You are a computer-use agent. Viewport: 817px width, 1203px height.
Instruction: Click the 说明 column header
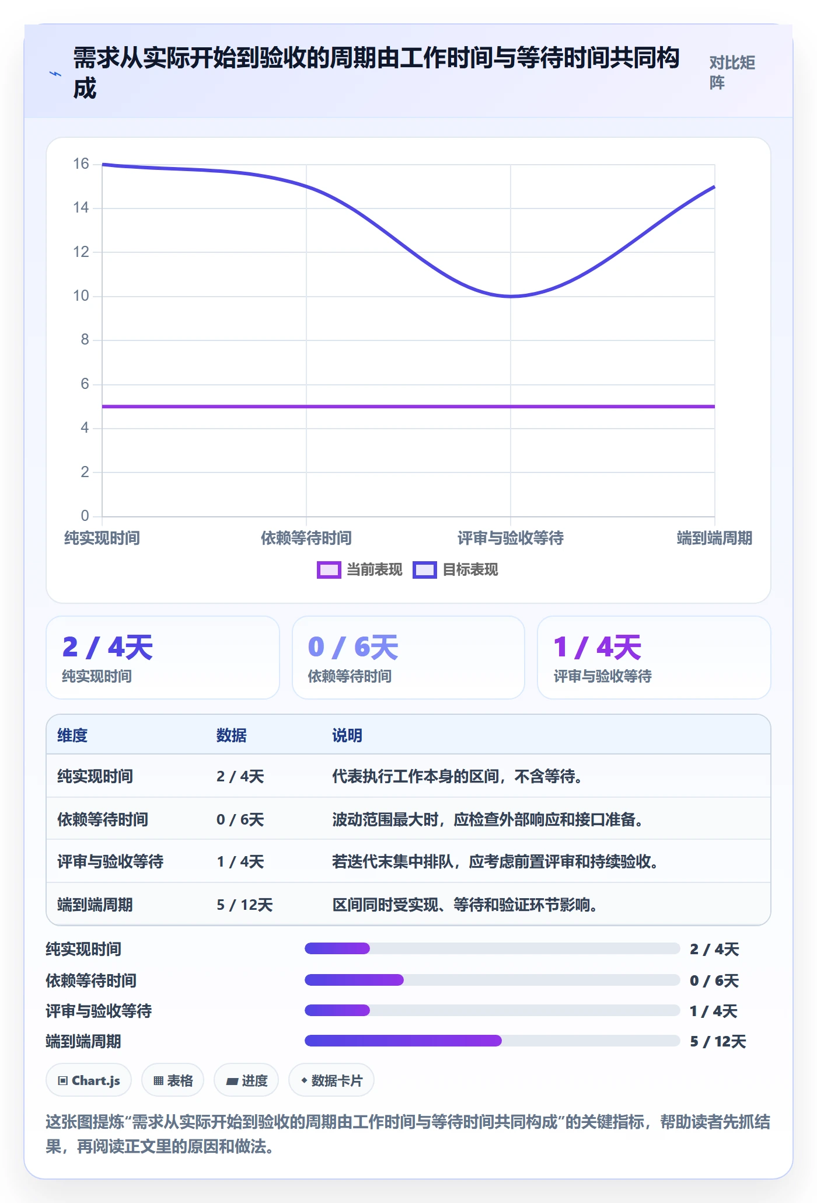coord(347,735)
